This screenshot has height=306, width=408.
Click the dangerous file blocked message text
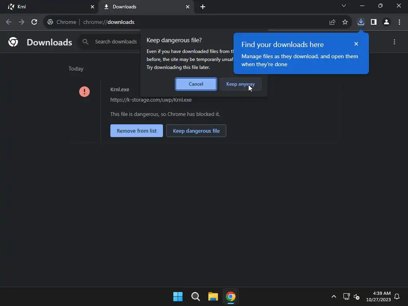pyautogui.click(x=165, y=114)
